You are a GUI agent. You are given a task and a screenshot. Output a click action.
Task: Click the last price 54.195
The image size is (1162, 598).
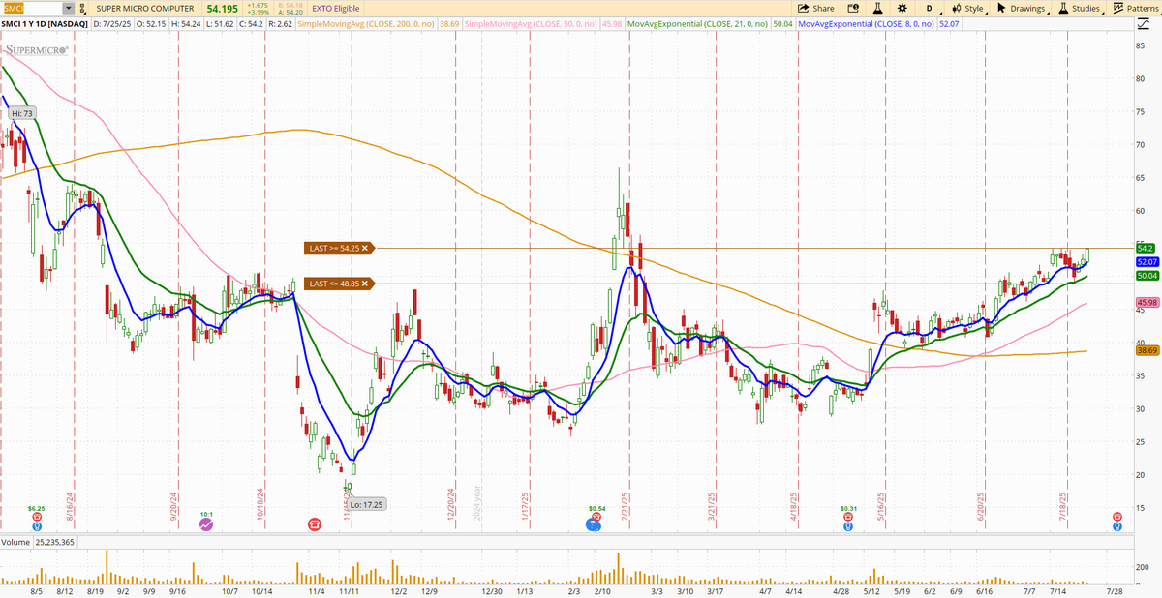pyautogui.click(x=223, y=8)
